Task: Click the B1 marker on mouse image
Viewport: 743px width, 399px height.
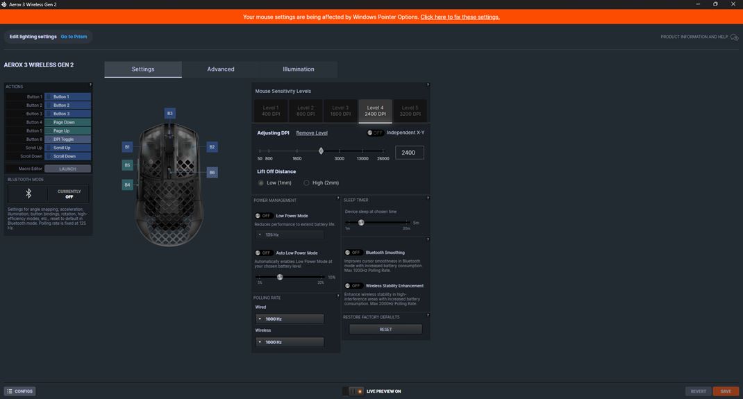Action: [127, 146]
